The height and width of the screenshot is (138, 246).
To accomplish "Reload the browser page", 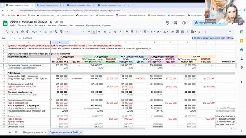I will (x=12, y=11).
